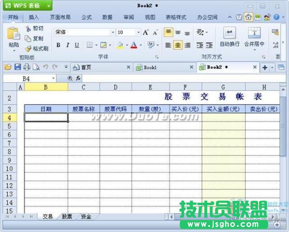Add a new document tab with plus
The width and height of the screenshot is (289, 232).
(265, 67)
